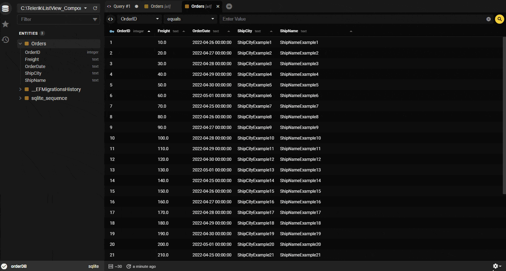The height and width of the screenshot is (271, 506).
Task: Expand the __EFMigrationsHistory table
Action: [21, 89]
